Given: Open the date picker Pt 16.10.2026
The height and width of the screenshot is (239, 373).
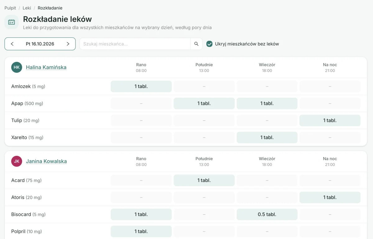Looking at the screenshot, I should click(x=40, y=44).
